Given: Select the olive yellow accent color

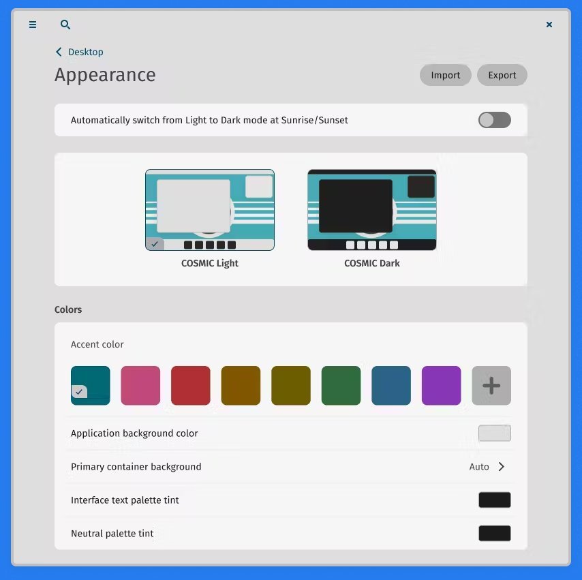Looking at the screenshot, I should (291, 386).
